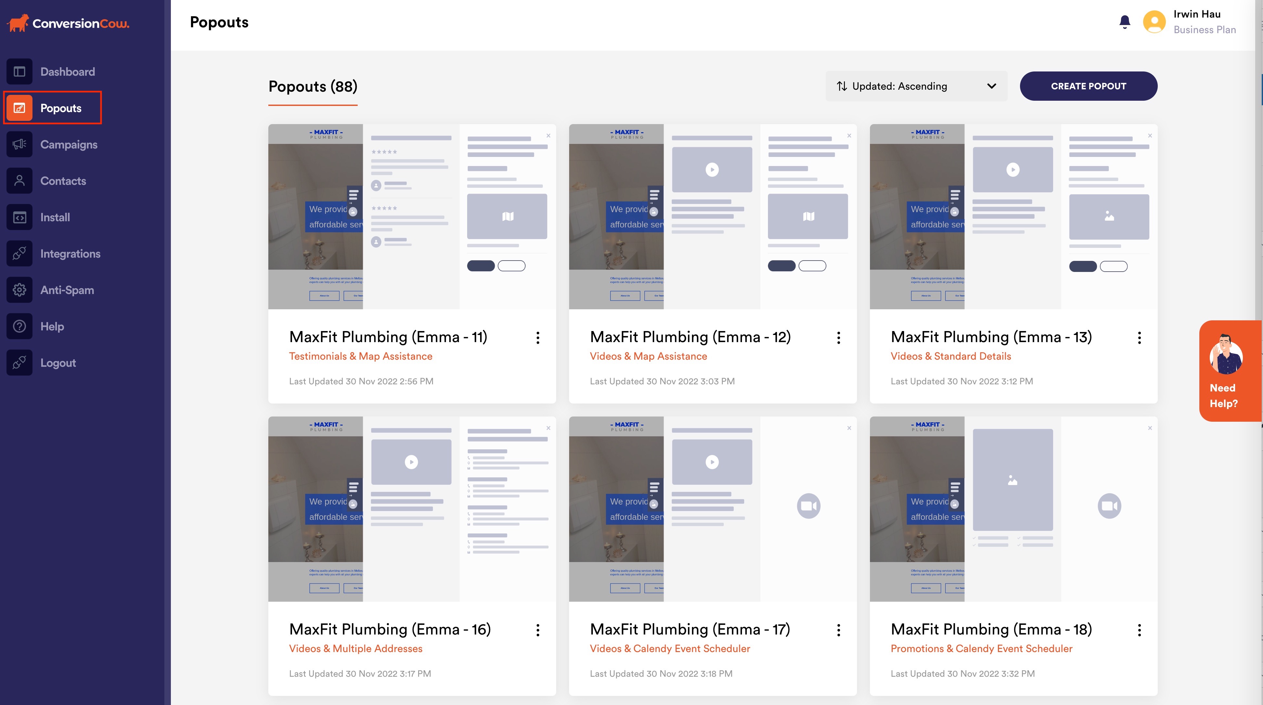Open MaxFit Plumbing (Emma - 11) title
The width and height of the screenshot is (1263, 705).
[x=388, y=337]
